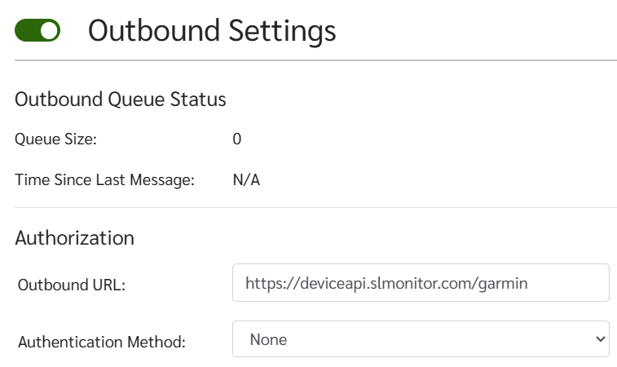Click the Queue Size value "0"
Image resolution: width=617 pixels, height=367 pixels.
point(237,139)
